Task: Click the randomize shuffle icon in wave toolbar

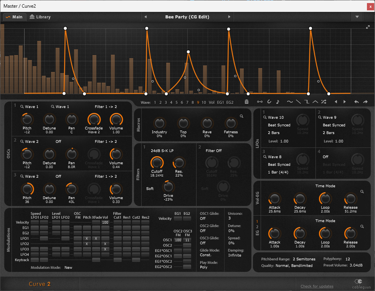Action: 324,102
